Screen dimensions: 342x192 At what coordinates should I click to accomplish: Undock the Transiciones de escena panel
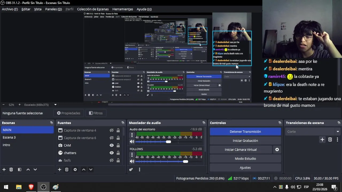point(339,123)
